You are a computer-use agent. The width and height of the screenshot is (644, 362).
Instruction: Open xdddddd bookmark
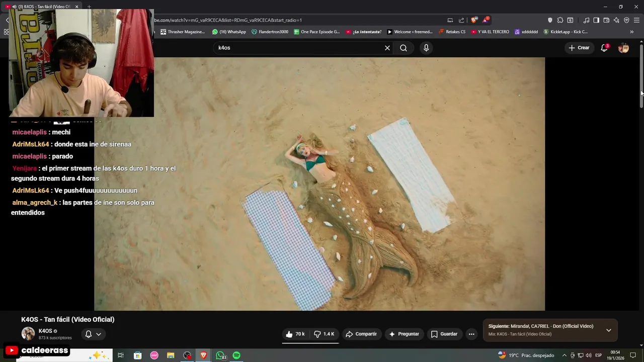click(526, 32)
